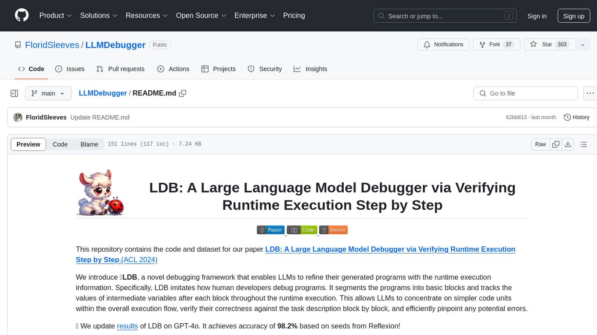The image size is (597, 335).
Task: Open the Demo badge
Action: tap(333, 230)
